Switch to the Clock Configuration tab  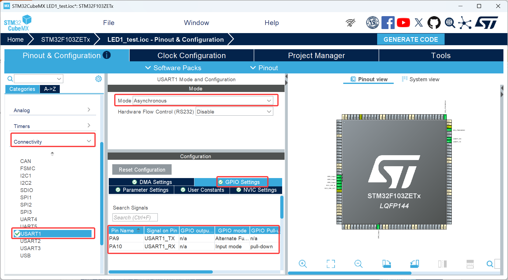click(x=192, y=55)
